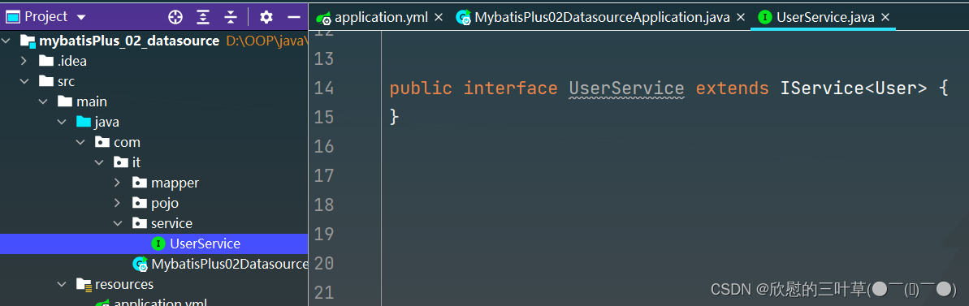
Task: Select UserService interface in project tree
Action: click(x=154, y=244)
